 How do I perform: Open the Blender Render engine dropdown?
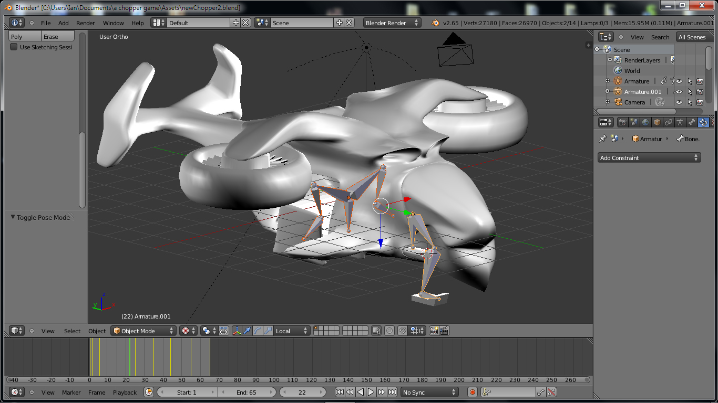pyautogui.click(x=392, y=23)
